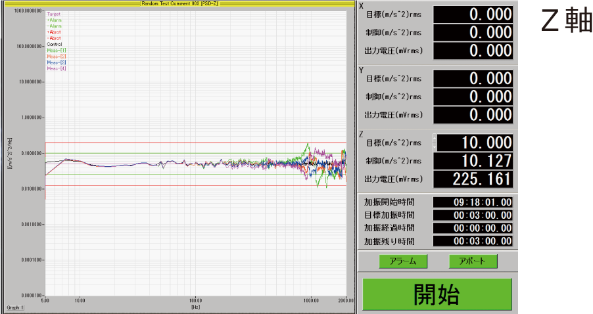Click the 加振残り時間 value field

tap(473, 241)
